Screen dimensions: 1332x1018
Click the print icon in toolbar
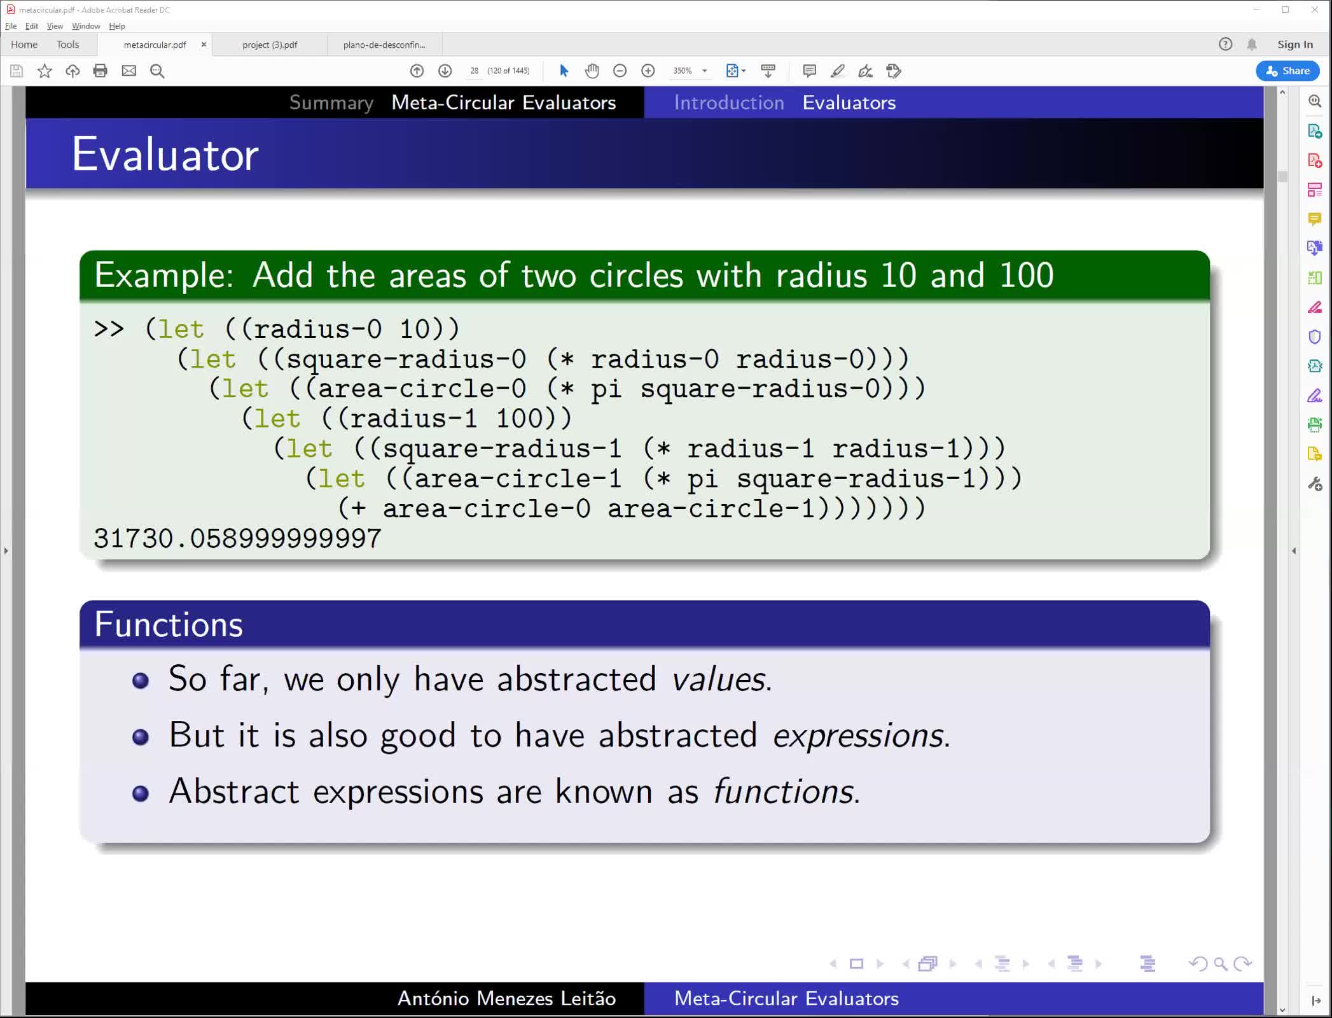101,71
